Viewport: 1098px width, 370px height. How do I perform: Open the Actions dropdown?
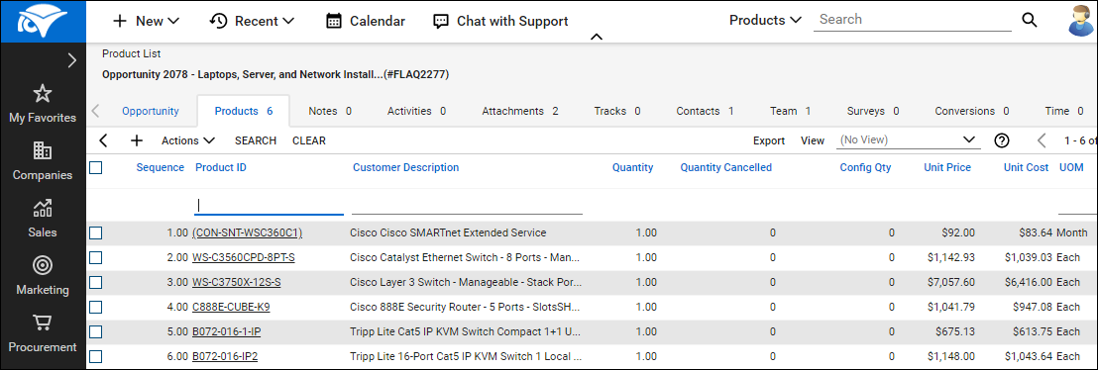[187, 140]
